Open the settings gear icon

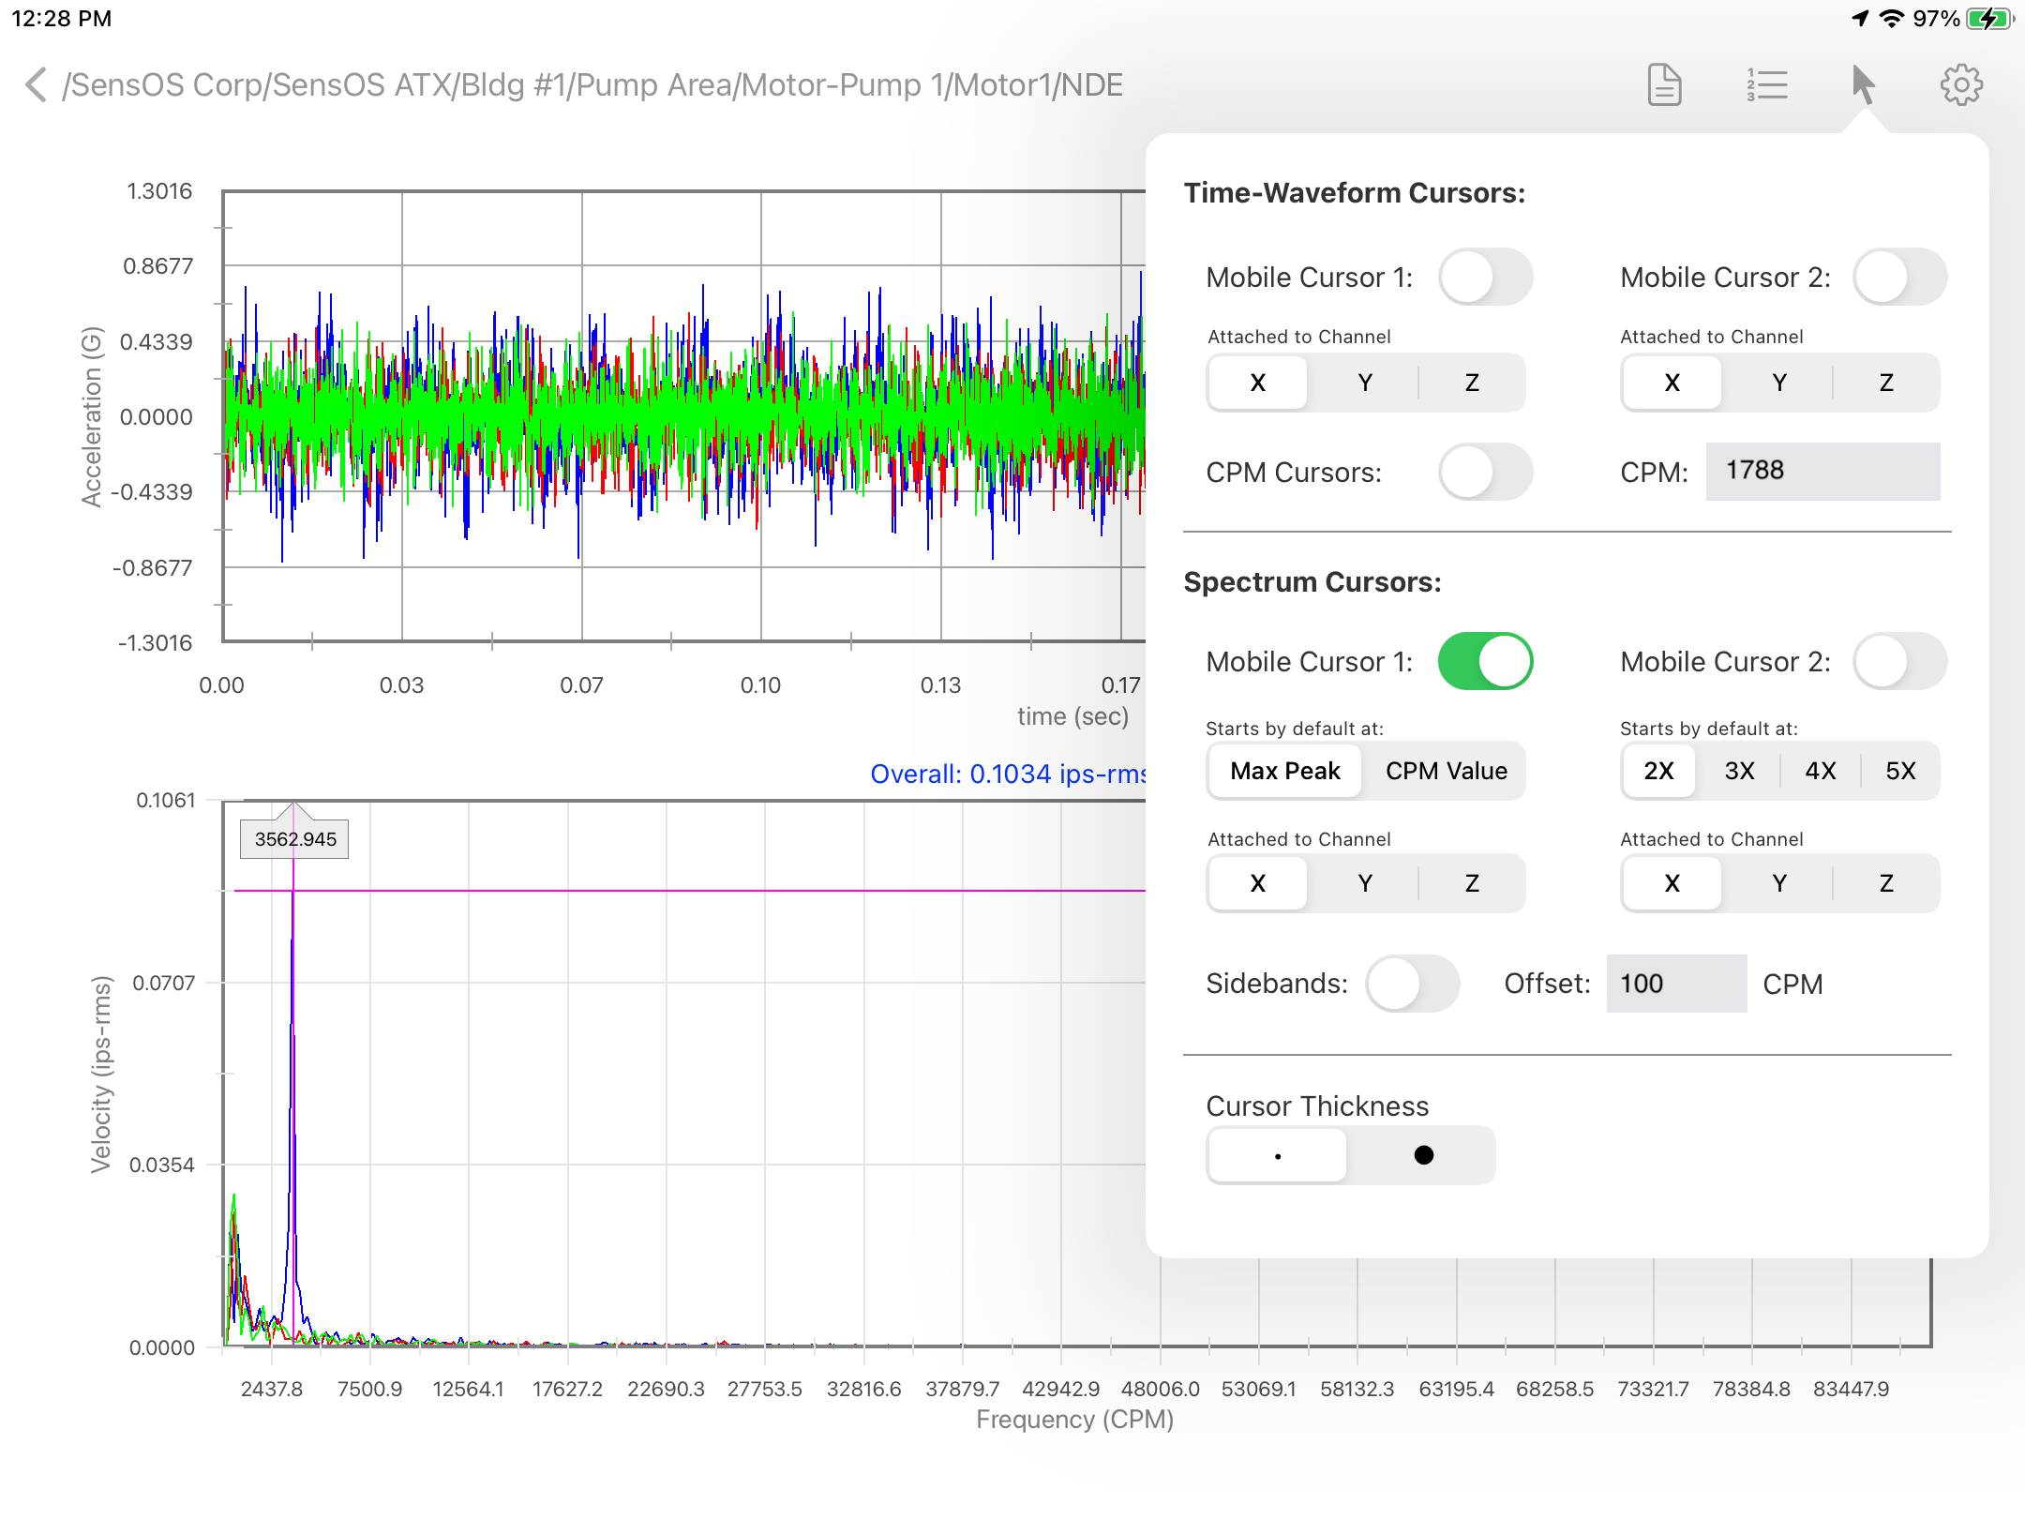(x=1960, y=85)
